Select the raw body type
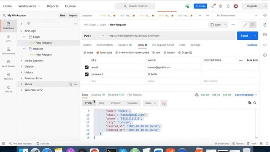The height and width of the screenshot is (152, 270). click(x=154, y=52)
